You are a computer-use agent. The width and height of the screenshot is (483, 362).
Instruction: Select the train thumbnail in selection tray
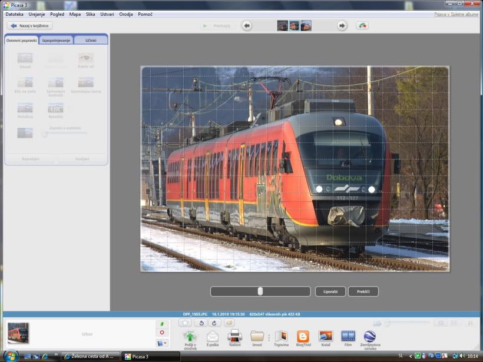click(18, 333)
